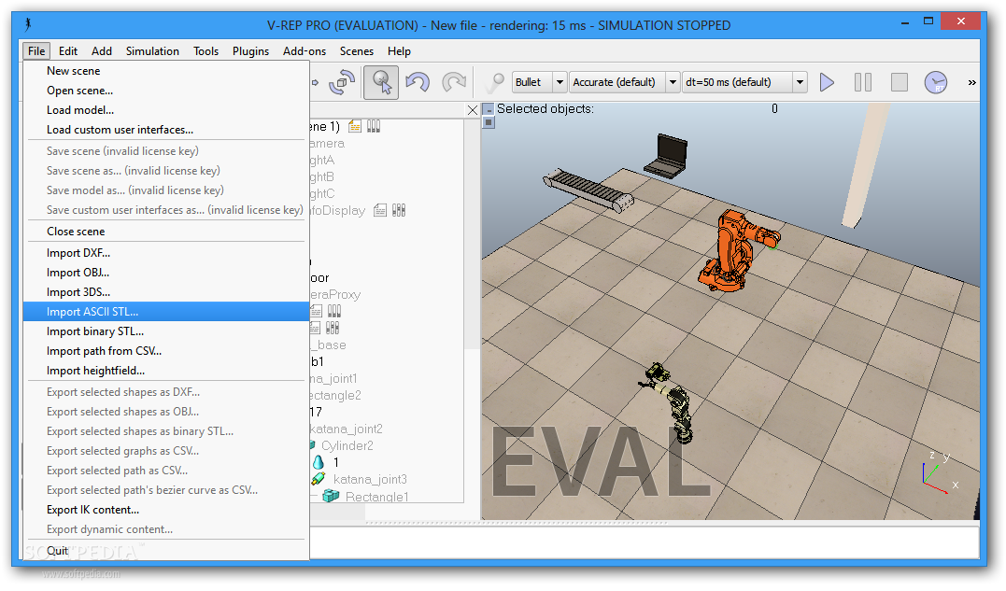1006x591 pixels.
Task: Choose Load model... menu entry
Action: point(166,110)
